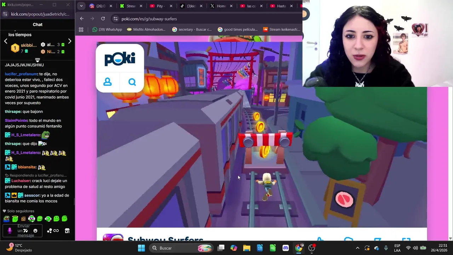Viewport: 453px width, 255px height.
Task: Open the tab search dropdown arrow
Action: point(81,6)
